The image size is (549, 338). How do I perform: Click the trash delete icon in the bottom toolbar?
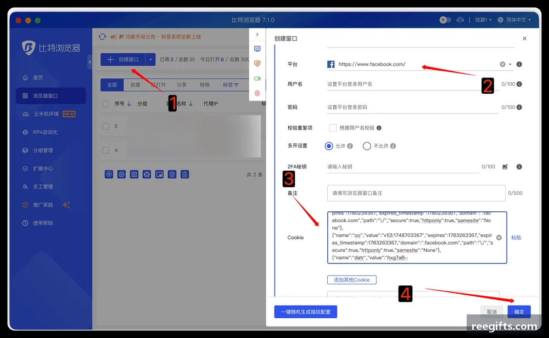point(185,174)
